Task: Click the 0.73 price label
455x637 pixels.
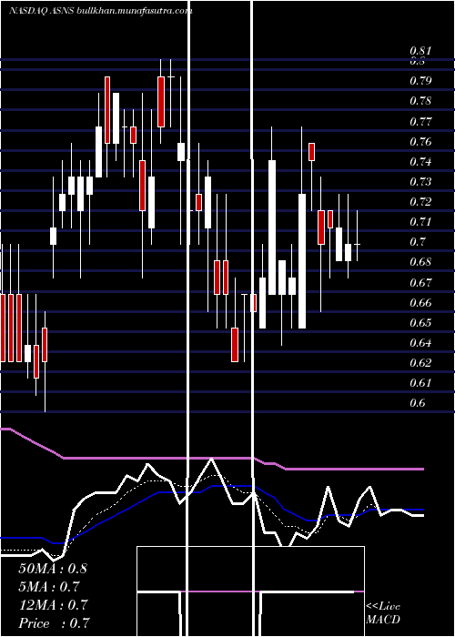Action: tap(420, 181)
